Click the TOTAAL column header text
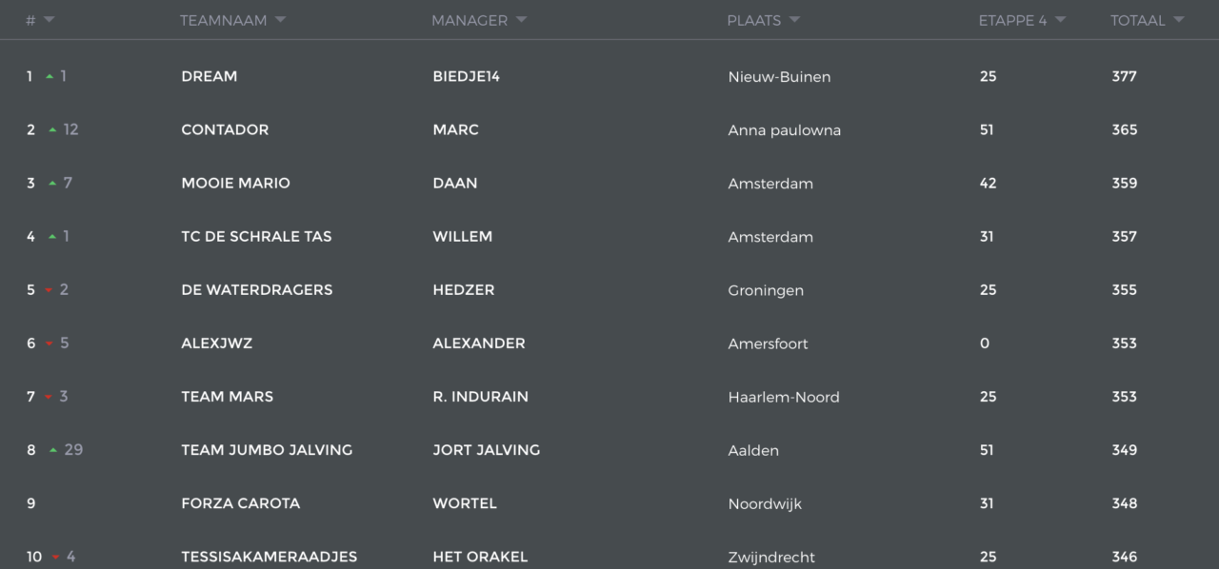 coord(1137,20)
